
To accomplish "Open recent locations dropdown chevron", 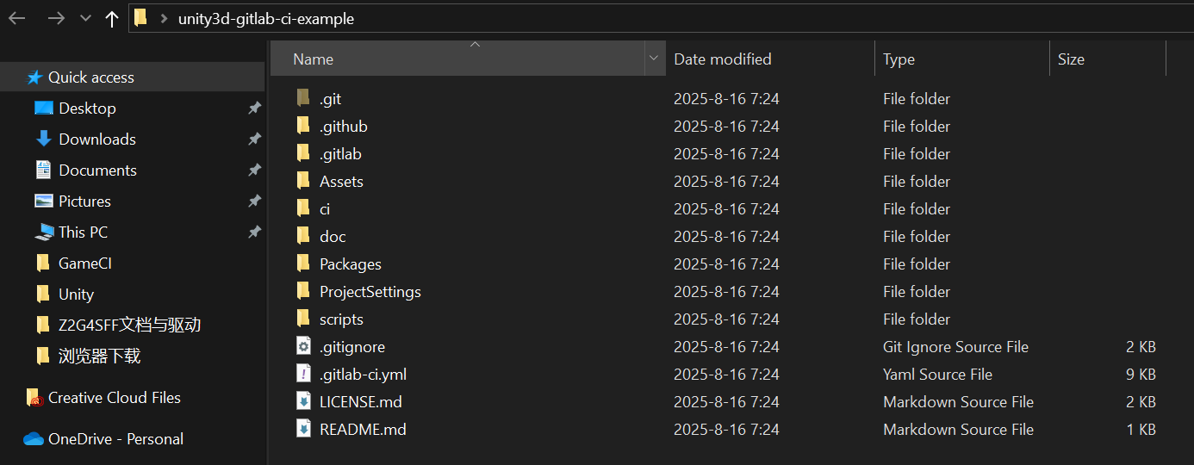I will [85, 18].
